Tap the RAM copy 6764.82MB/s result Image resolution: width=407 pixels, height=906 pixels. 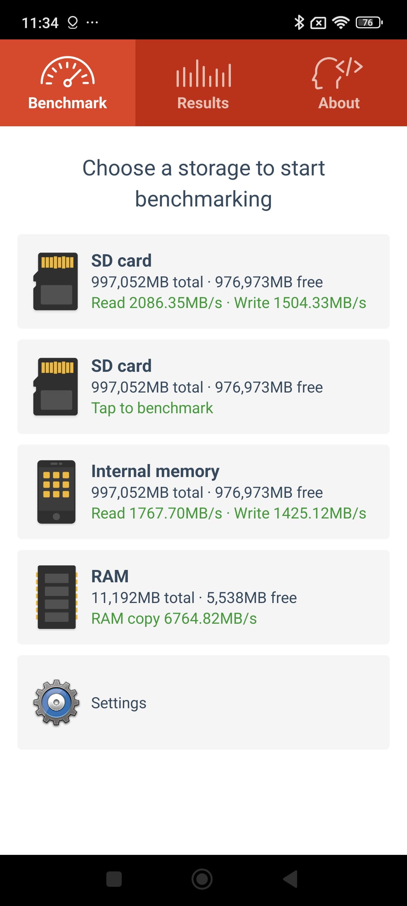pos(174,619)
